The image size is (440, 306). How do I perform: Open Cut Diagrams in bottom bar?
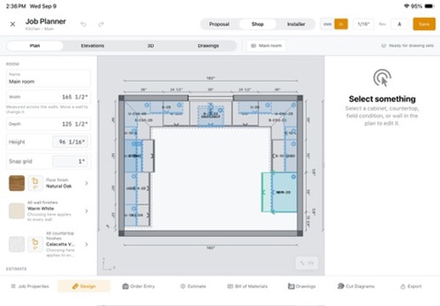pos(356,286)
